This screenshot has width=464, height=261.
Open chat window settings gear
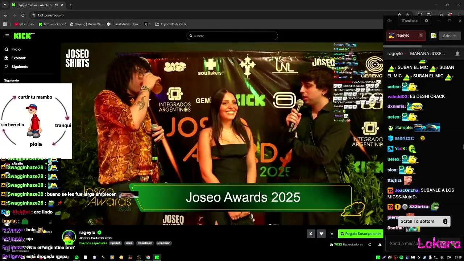[426, 21]
